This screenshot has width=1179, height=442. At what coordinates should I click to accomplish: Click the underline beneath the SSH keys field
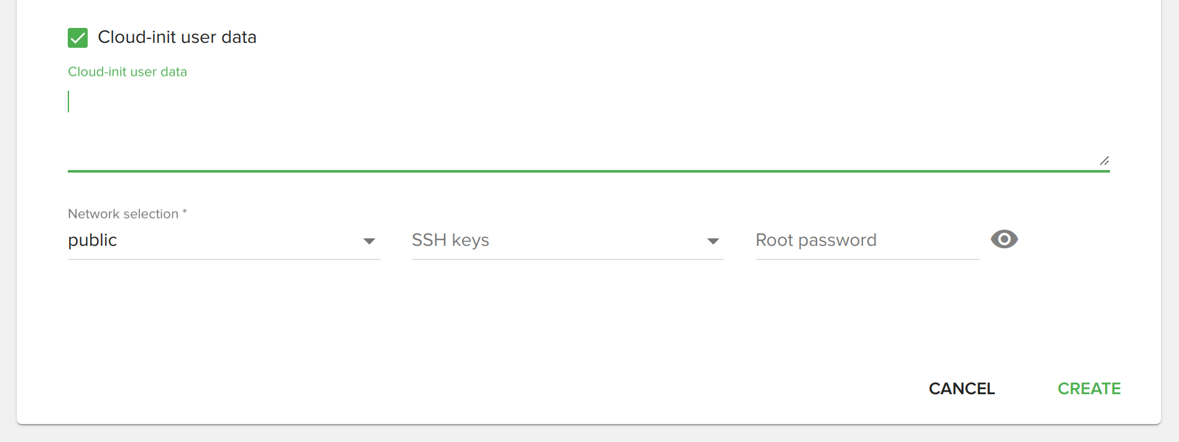coord(568,259)
